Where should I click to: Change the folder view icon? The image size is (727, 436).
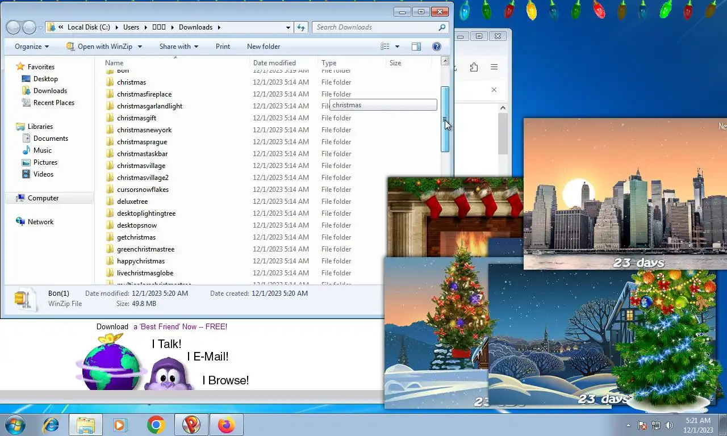coord(385,47)
